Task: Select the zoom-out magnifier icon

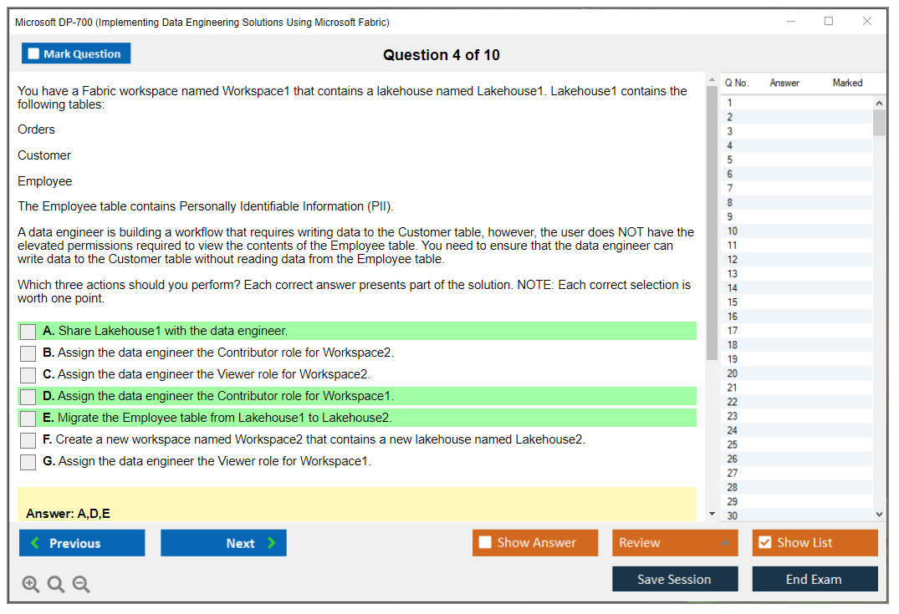Action: point(80,584)
